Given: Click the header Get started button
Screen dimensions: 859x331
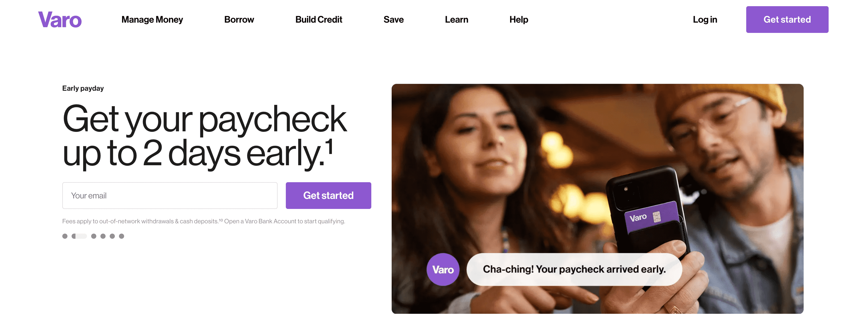Looking at the screenshot, I should [787, 20].
